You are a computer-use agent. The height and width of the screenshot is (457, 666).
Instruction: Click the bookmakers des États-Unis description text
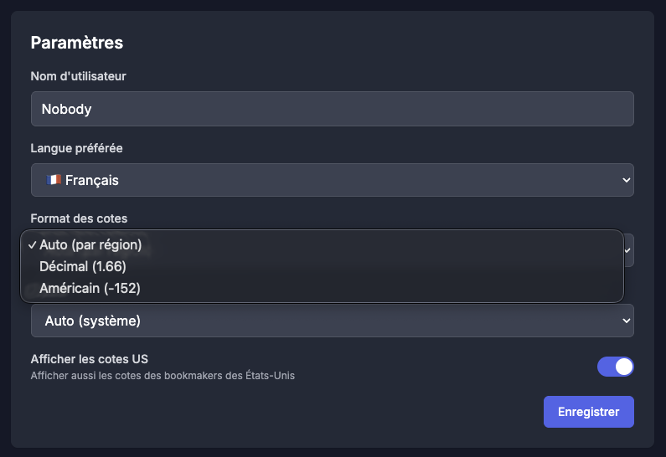tap(163, 376)
